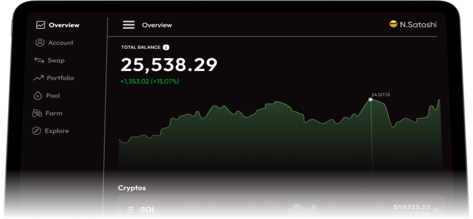This screenshot has width=473, height=219.
Task: Click the Total Balance info icon
Action: [166, 48]
